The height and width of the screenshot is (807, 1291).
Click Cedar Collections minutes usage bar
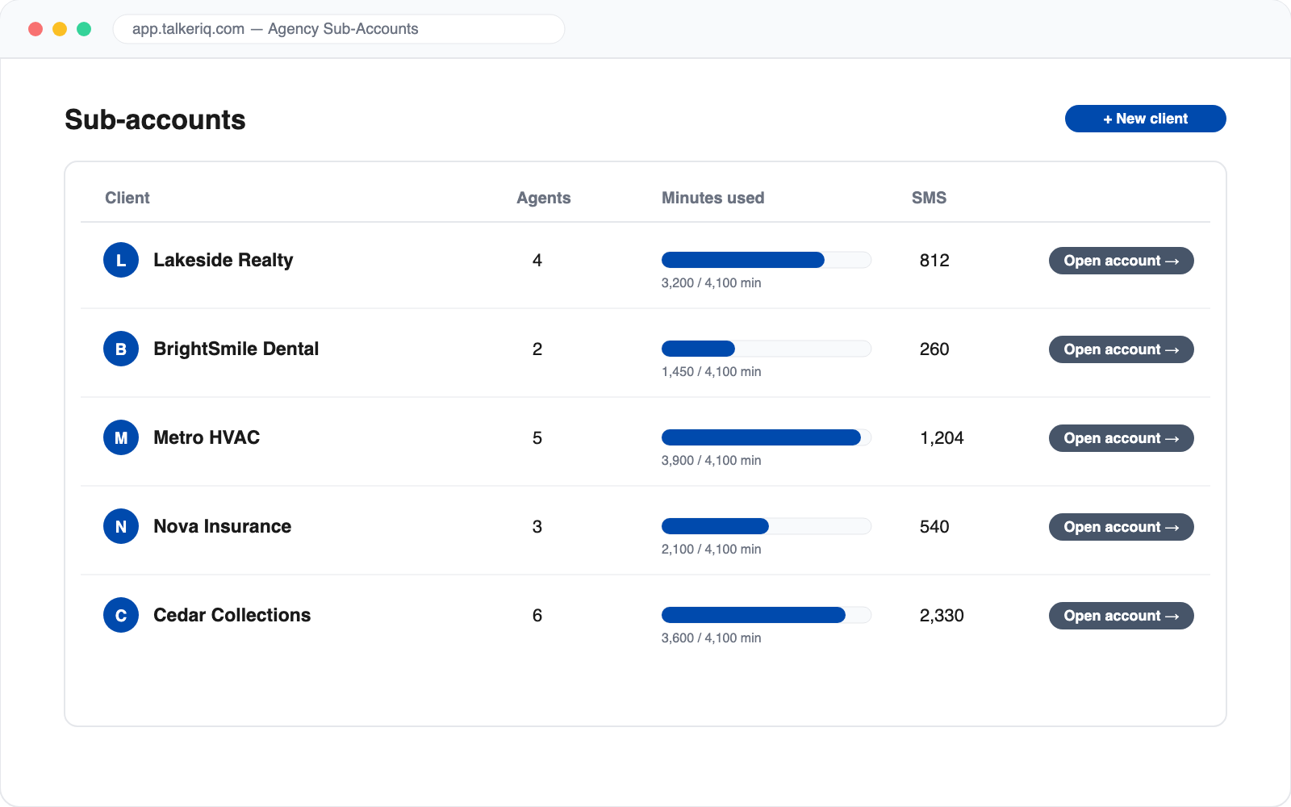pyautogui.click(x=767, y=615)
